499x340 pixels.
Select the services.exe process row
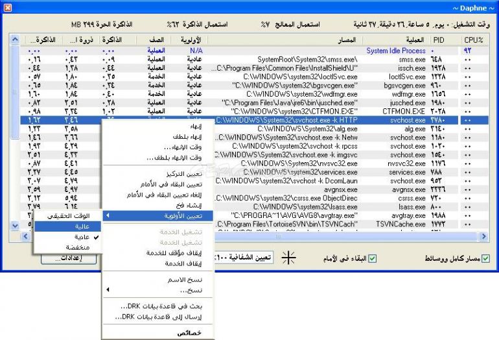(x=351, y=172)
